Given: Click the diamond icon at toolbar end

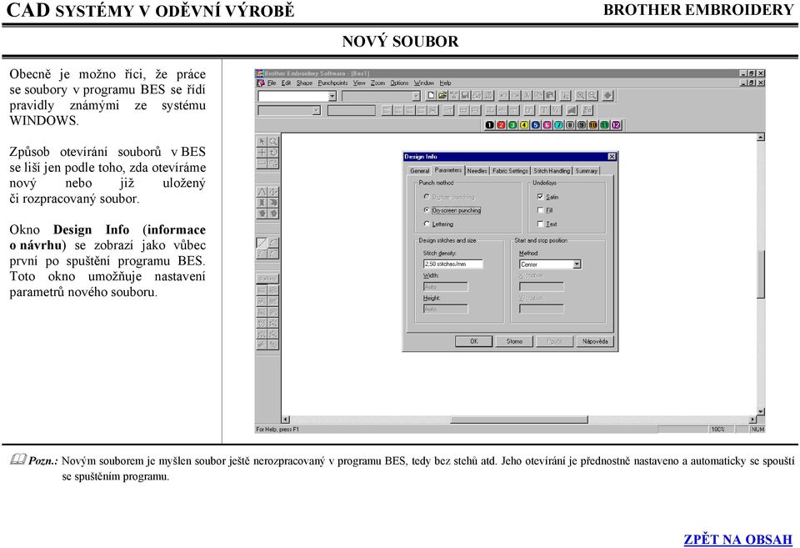Looking at the screenshot, I should point(608,96).
